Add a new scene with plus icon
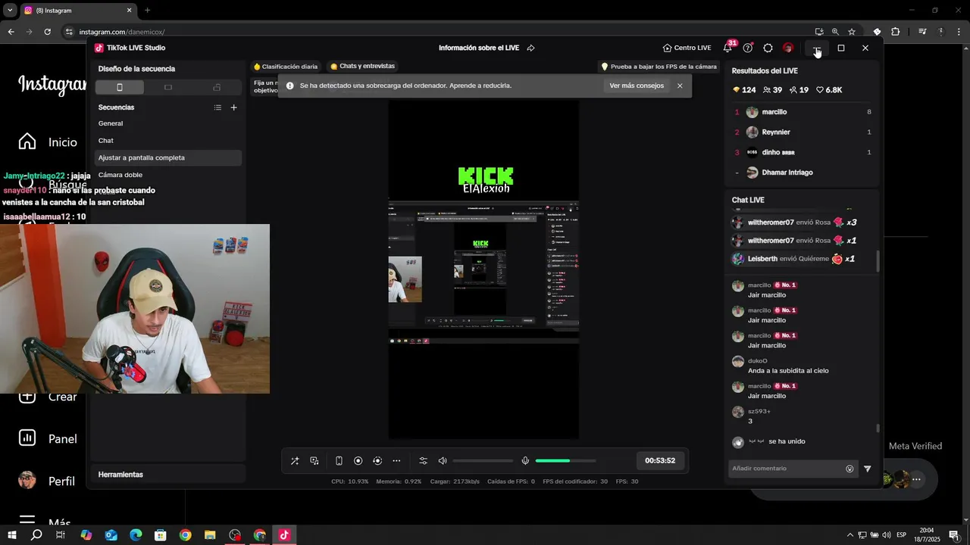 [233, 107]
